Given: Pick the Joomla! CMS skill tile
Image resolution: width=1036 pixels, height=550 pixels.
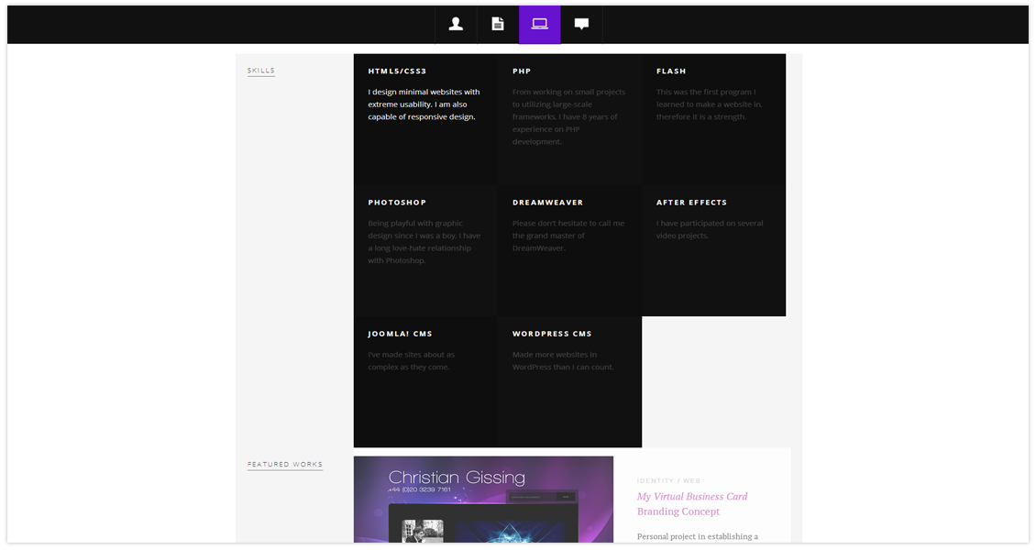Looking at the screenshot, I should click(x=425, y=381).
